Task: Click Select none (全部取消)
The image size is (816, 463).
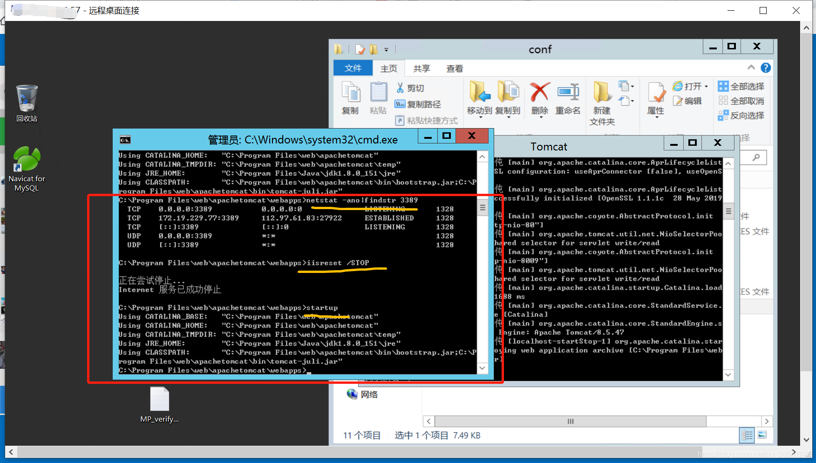Action: [x=741, y=101]
